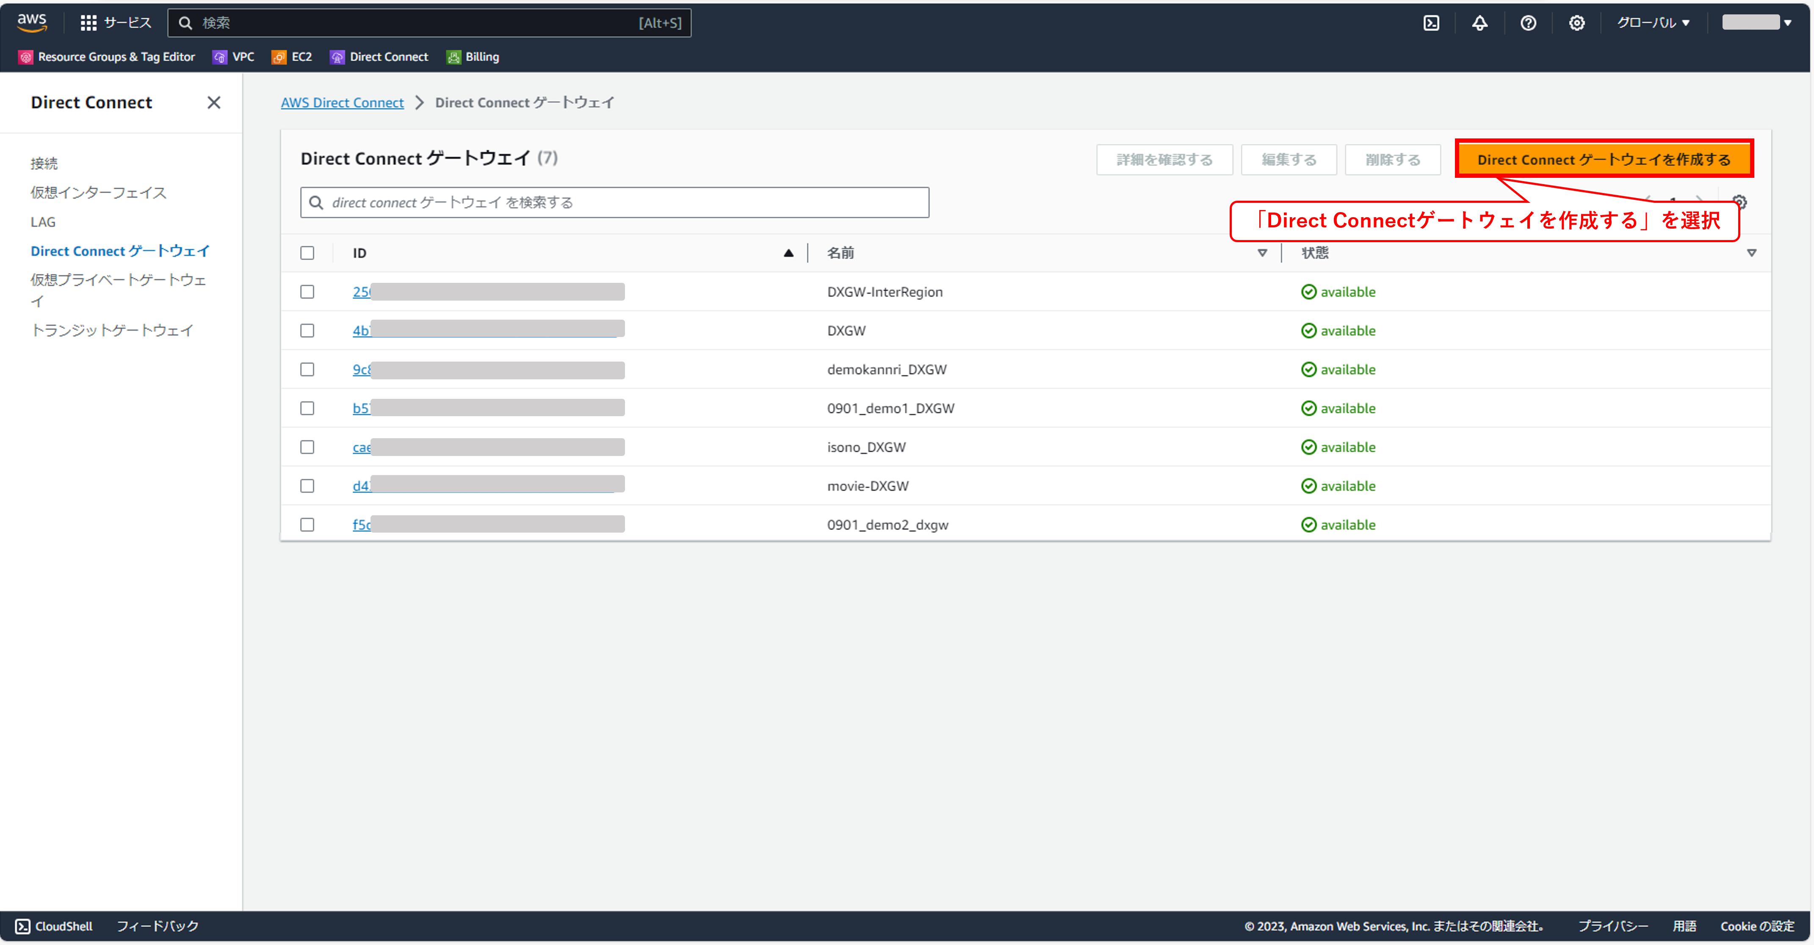1814x945 pixels.
Task: Open Virtual Interfaces in sidebar menu
Action: 99,192
